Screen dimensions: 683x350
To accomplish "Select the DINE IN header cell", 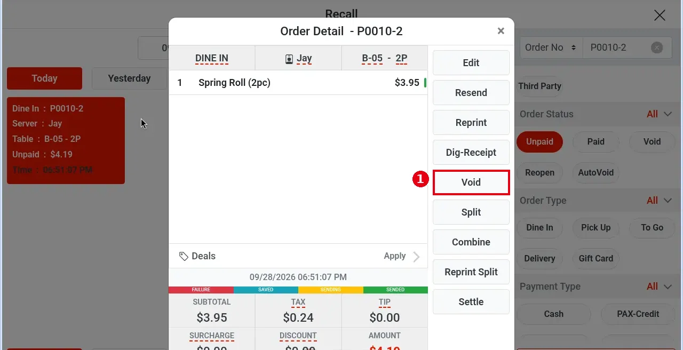I will [x=212, y=58].
